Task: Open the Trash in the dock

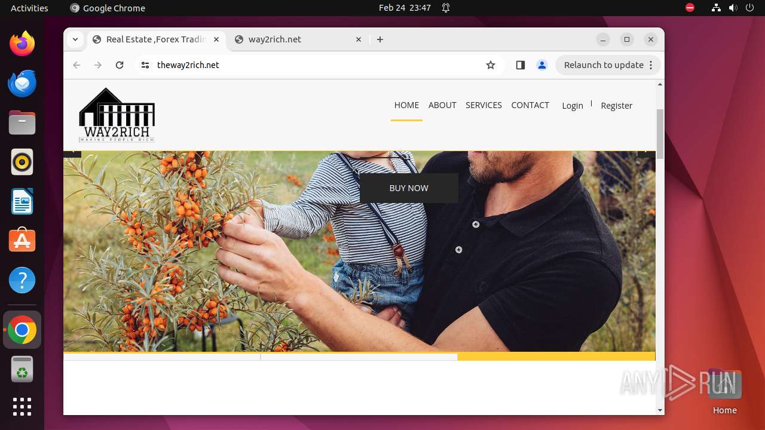Action: pos(22,369)
